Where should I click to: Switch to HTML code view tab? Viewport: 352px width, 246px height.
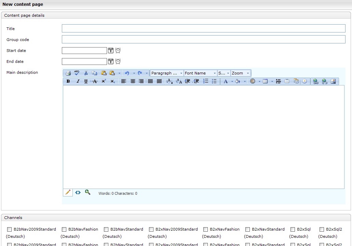pos(78,192)
